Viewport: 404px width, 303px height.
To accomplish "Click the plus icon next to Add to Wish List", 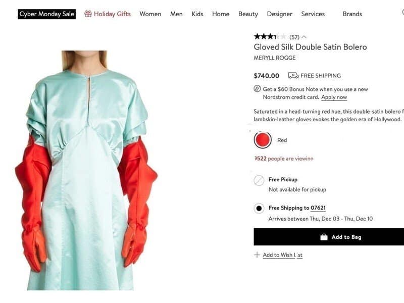I will pyautogui.click(x=257, y=255).
